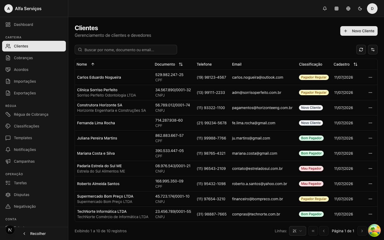Open Classificações in the sidebar
Screen dimensions: 384x240
(x=34, y=126)
